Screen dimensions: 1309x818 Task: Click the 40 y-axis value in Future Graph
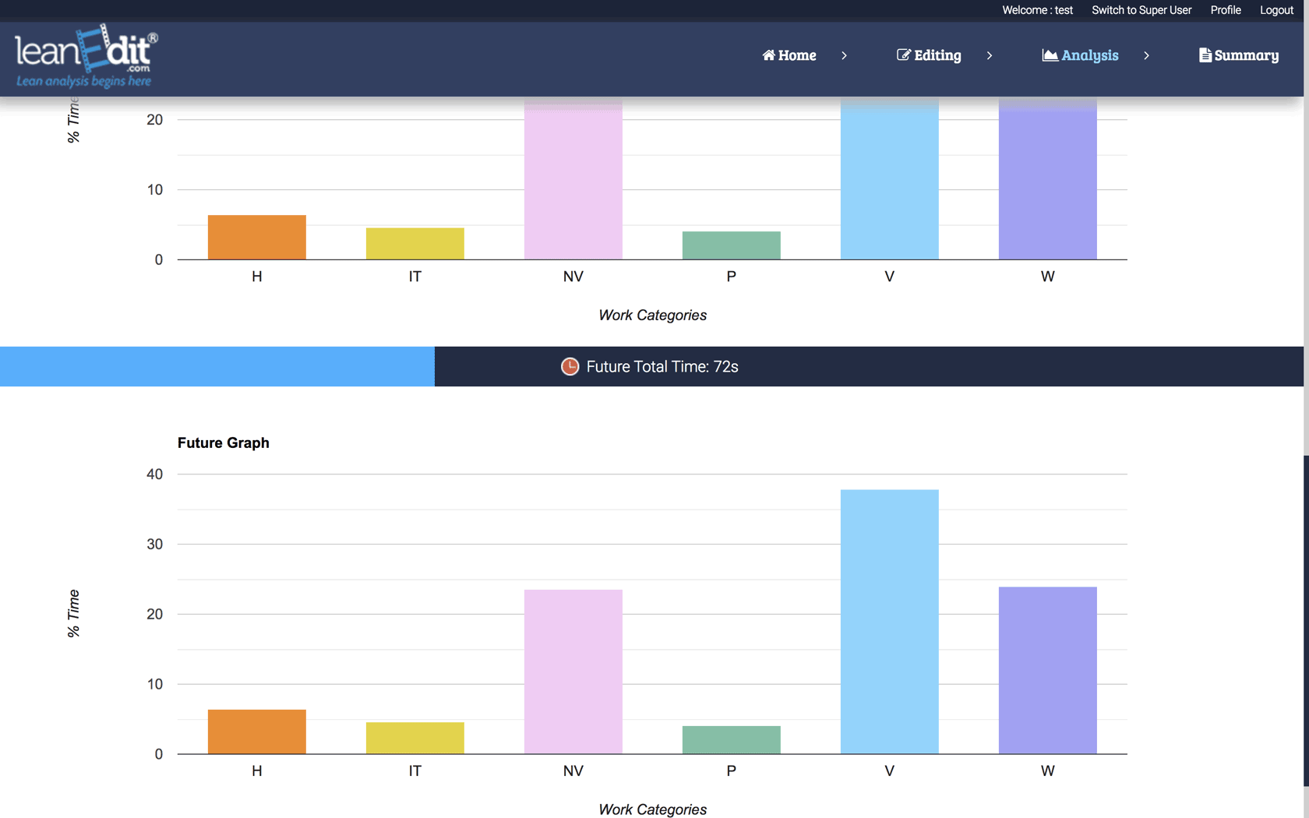click(155, 474)
